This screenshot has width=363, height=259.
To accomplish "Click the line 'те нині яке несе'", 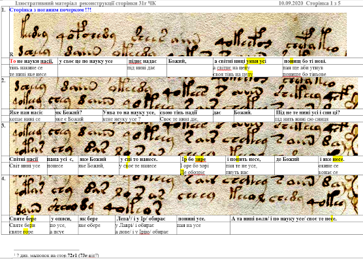I will click(x=28, y=74).
